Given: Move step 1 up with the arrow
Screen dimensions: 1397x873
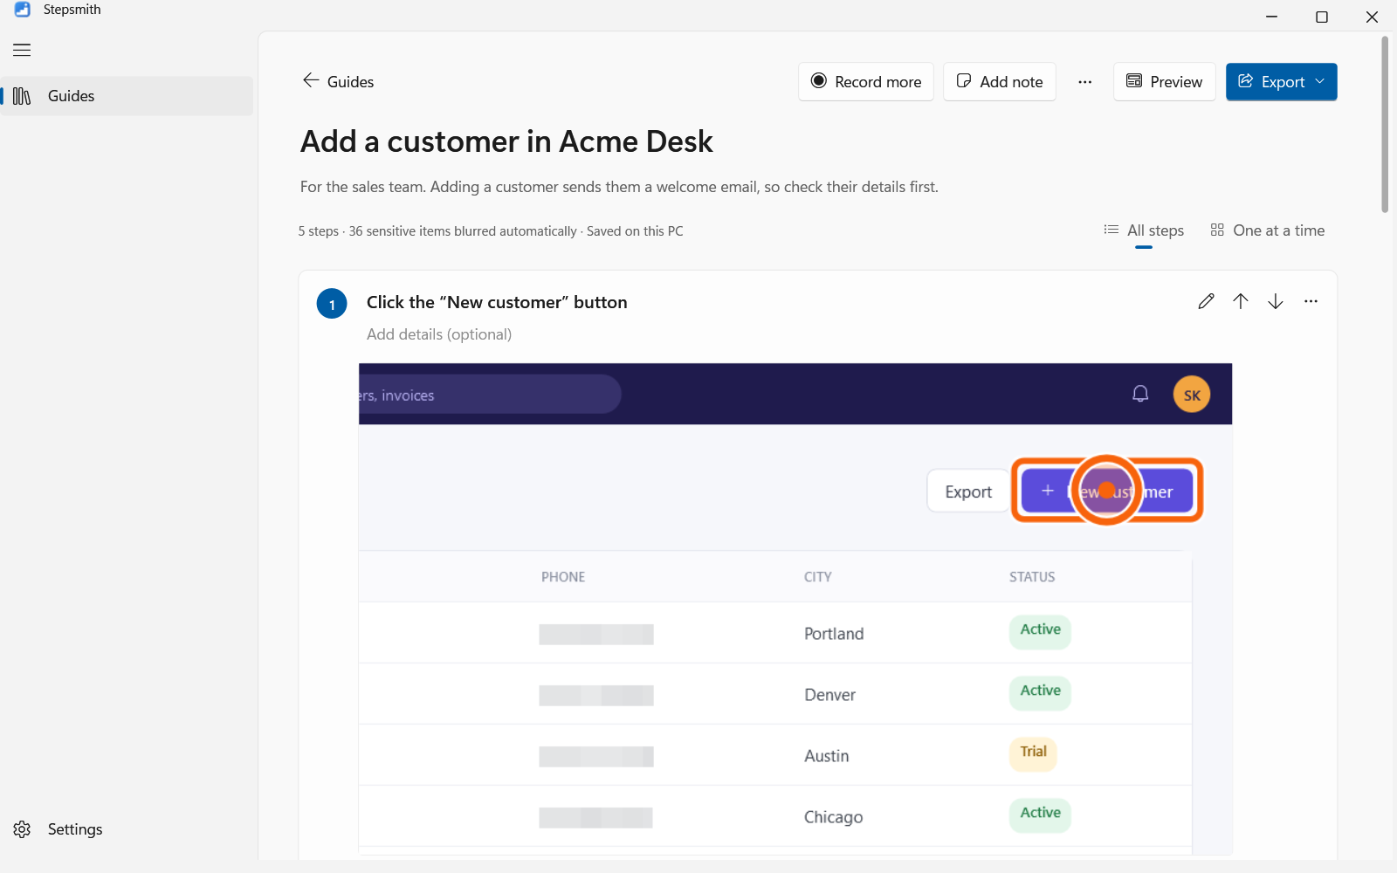Looking at the screenshot, I should [1241, 301].
